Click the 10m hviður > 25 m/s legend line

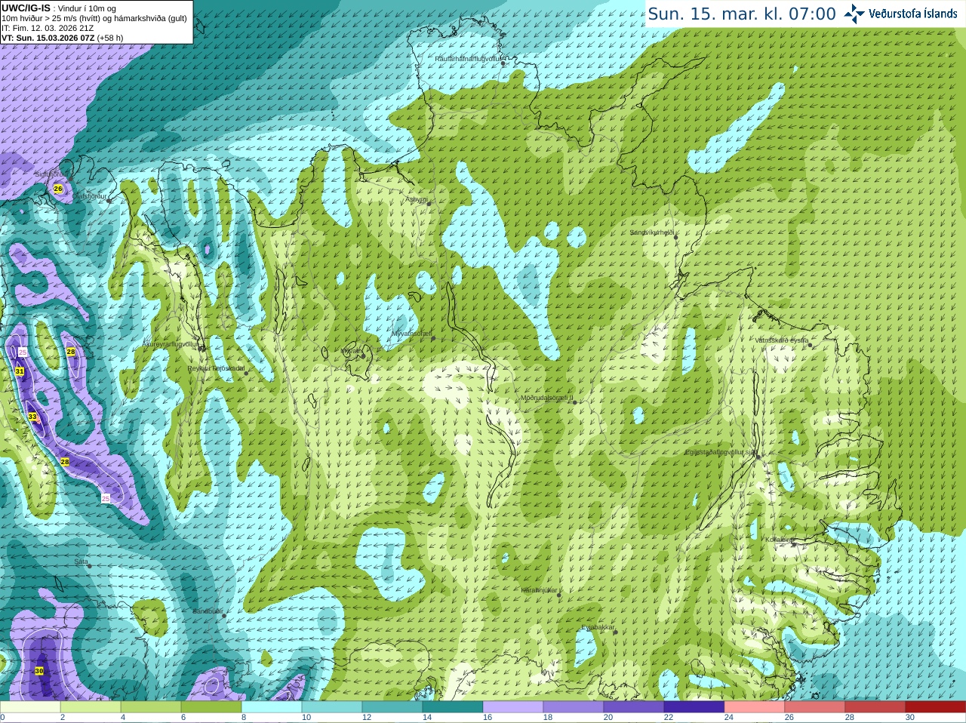(94, 18)
